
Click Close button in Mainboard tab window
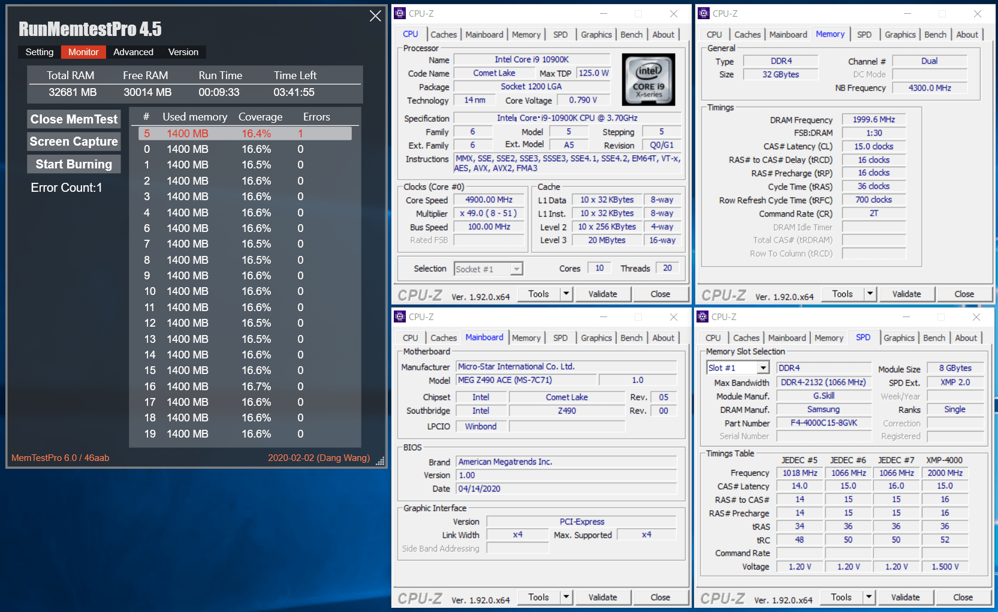click(660, 597)
